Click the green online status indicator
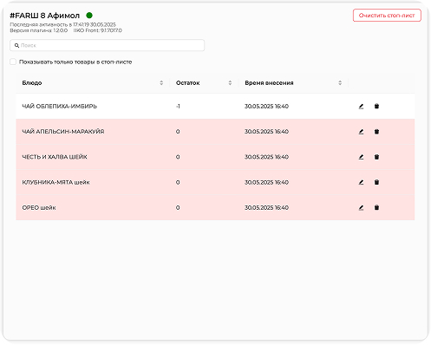This screenshot has height=345, width=431. tap(89, 16)
